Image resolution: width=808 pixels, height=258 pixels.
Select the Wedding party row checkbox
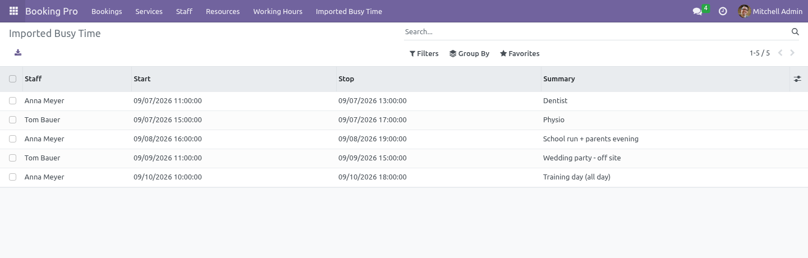12,158
